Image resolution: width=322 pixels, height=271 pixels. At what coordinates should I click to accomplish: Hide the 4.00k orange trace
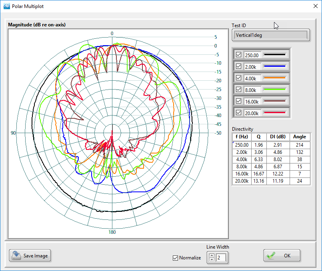click(239, 78)
